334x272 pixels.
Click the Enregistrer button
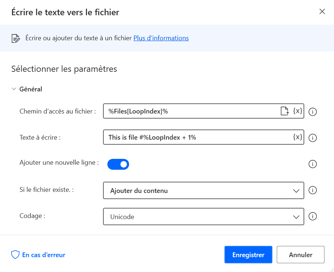pyautogui.click(x=248, y=255)
